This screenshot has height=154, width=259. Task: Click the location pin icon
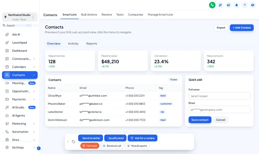pyautogui.click(x=6, y=17)
